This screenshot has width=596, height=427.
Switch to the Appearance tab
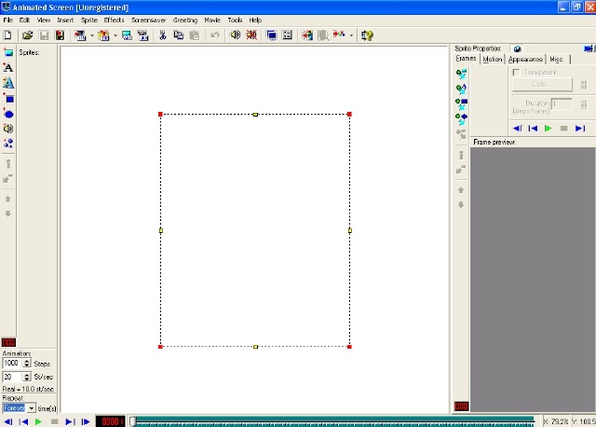(x=525, y=59)
